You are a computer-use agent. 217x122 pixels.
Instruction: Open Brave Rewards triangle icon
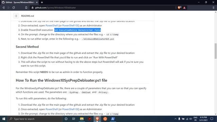[184, 8]
